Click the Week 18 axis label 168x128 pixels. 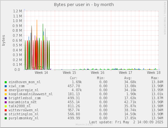(154, 73)
